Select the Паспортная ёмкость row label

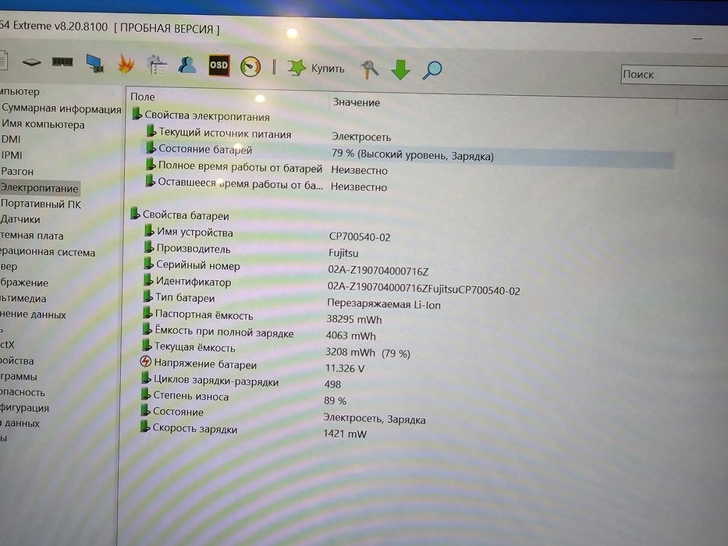pyautogui.click(x=204, y=315)
